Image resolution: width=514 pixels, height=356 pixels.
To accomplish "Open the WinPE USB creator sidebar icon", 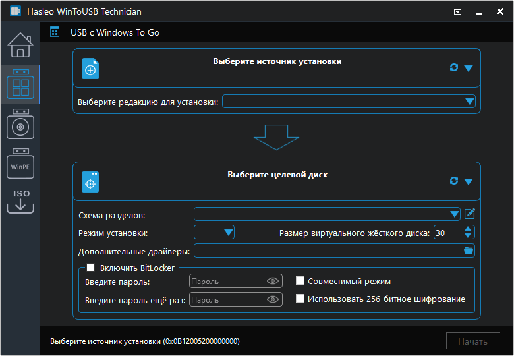I will tap(20, 165).
